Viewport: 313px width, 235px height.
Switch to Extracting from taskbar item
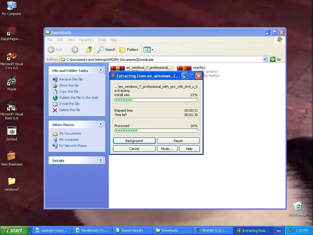(253, 230)
